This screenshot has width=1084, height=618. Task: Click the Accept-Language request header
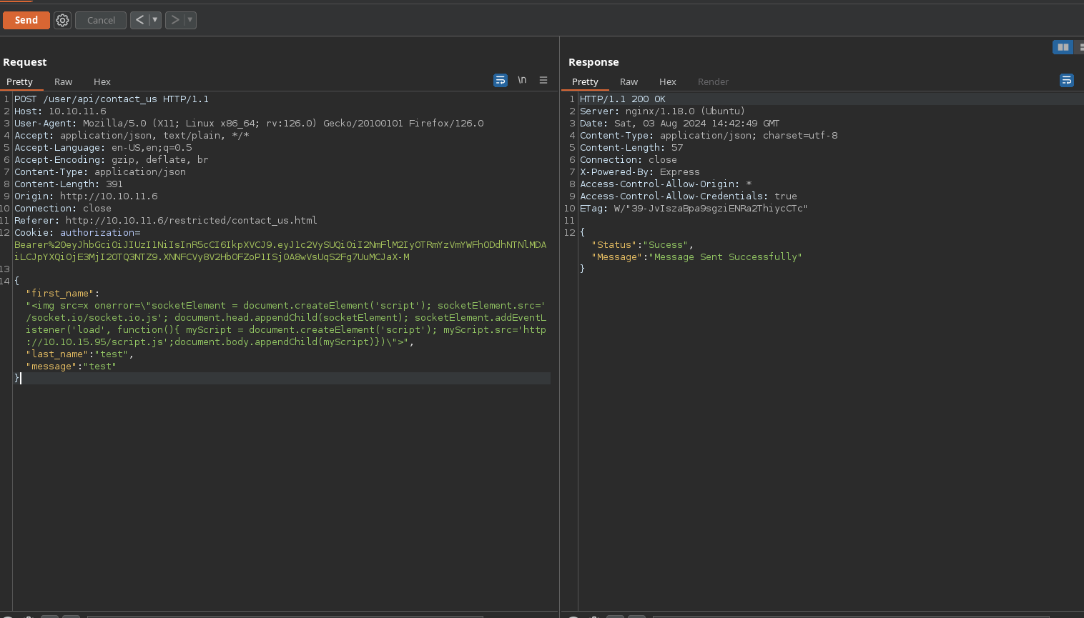pyautogui.click(x=103, y=147)
